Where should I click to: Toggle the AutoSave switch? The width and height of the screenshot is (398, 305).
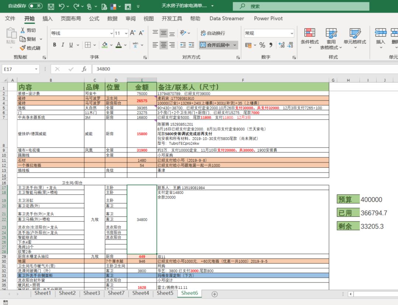point(35,6)
